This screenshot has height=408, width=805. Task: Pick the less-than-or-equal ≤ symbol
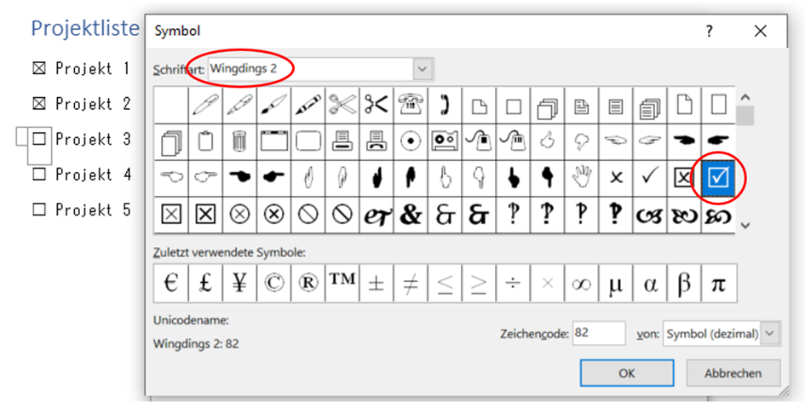[445, 284]
